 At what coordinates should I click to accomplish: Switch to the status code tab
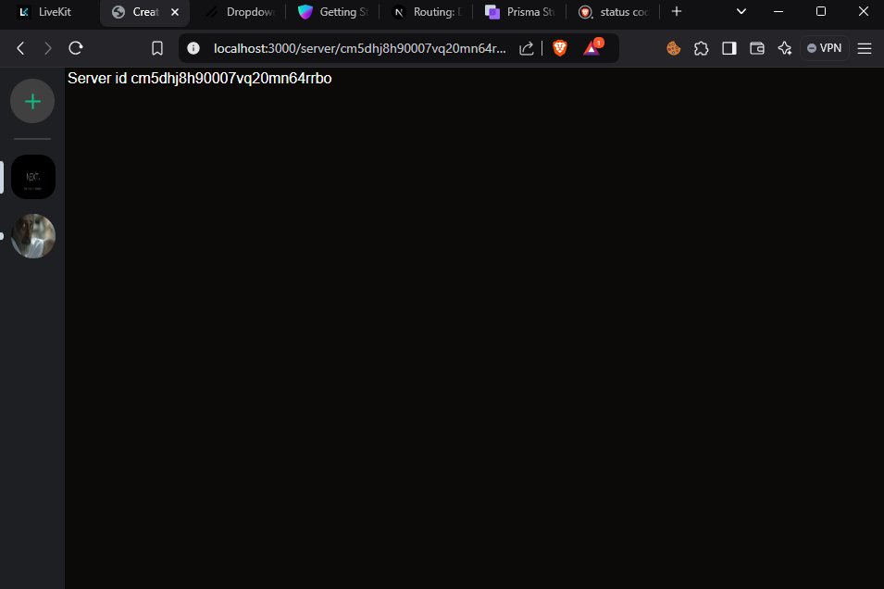614,12
